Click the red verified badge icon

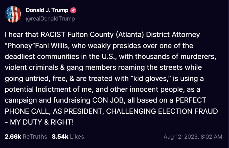pos(73,10)
